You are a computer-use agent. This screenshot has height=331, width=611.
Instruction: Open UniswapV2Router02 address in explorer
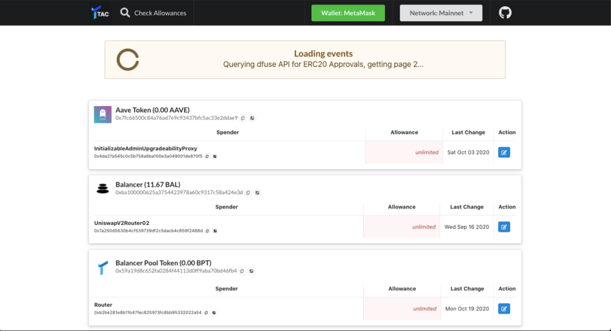pyautogui.click(x=215, y=231)
